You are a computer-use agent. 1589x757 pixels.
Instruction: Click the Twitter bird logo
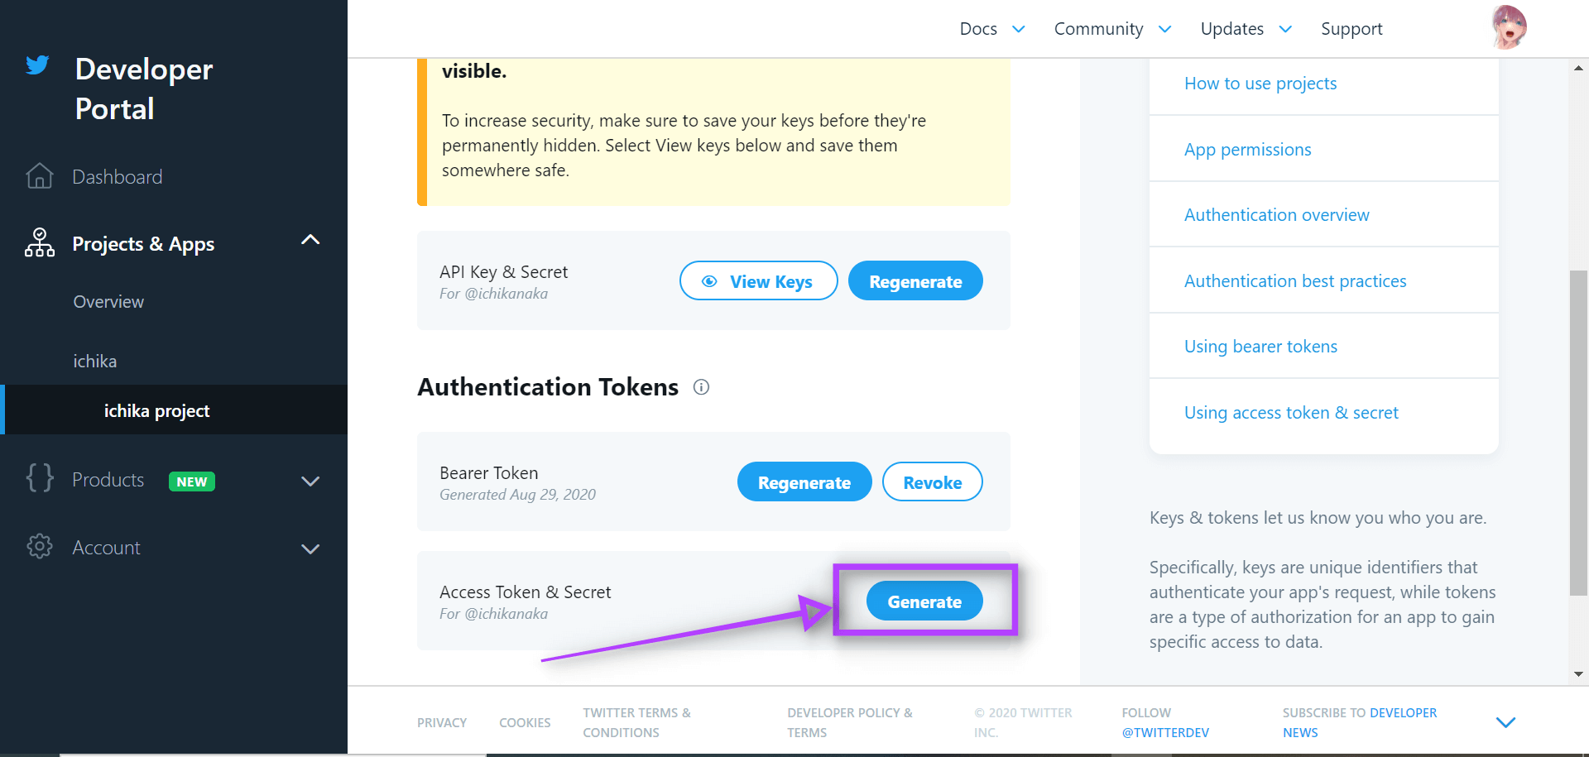37,65
